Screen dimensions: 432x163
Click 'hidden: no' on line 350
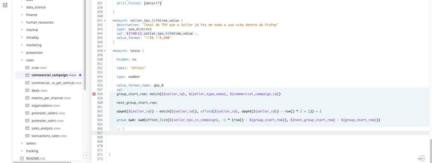[x=126, y=59]
